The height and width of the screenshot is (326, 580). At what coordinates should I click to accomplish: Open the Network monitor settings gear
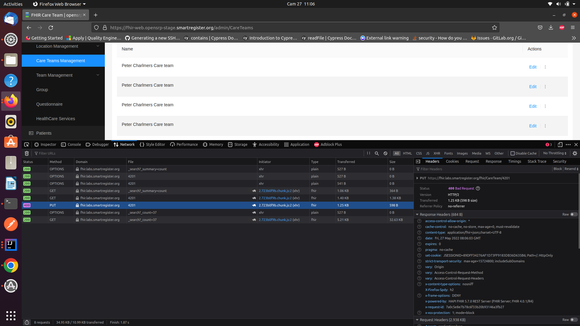point(575,153)
